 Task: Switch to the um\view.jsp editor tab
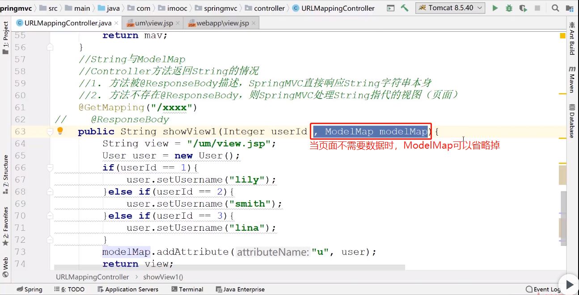pos(152,23)
